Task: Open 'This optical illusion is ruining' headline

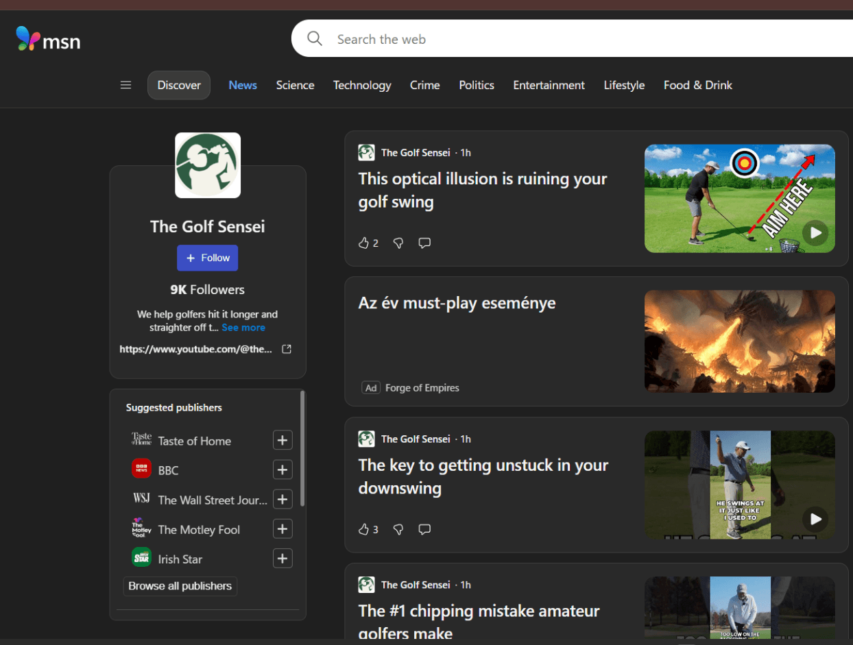Action: [483, 190]
